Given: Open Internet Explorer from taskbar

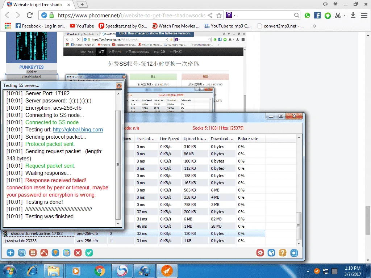Looking at the screenshot, I should (32, 271).
